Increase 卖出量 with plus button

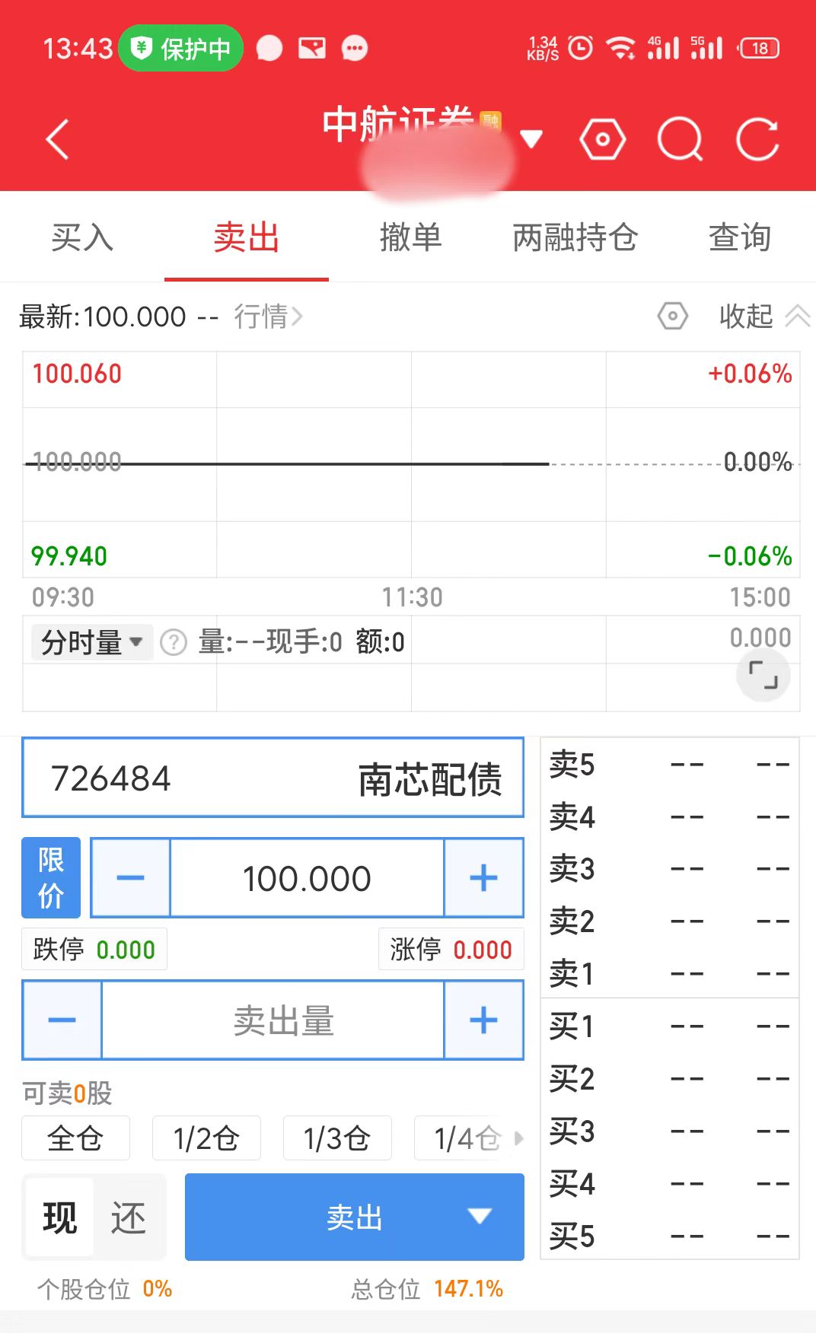pyautogui.click(x=483, y=1020)
